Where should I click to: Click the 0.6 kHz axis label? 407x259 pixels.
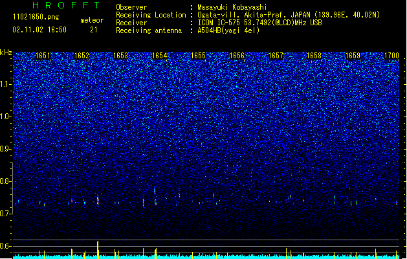click(x=6, y=246)
